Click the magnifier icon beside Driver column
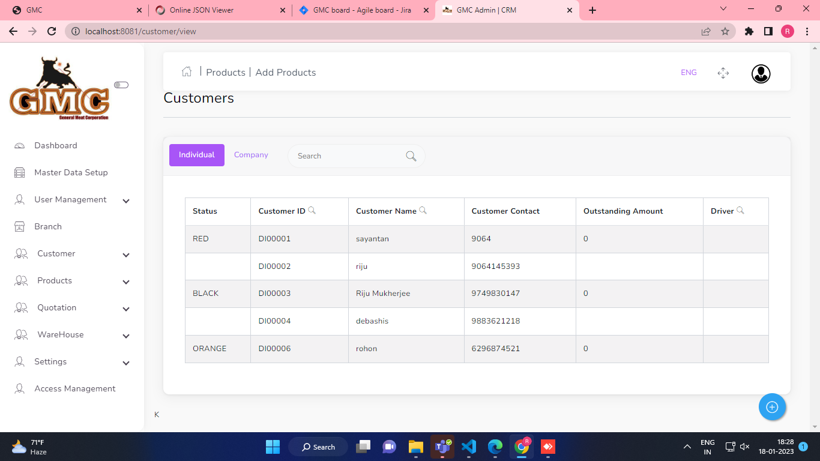Image resolution: width=820 pixels, height=461 pixels. tap(740, 211)
